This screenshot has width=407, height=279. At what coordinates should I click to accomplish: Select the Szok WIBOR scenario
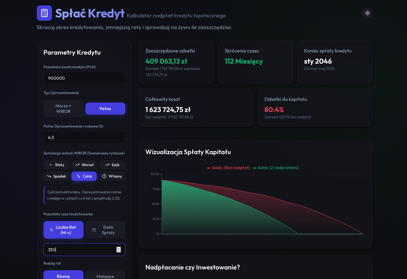112,165
